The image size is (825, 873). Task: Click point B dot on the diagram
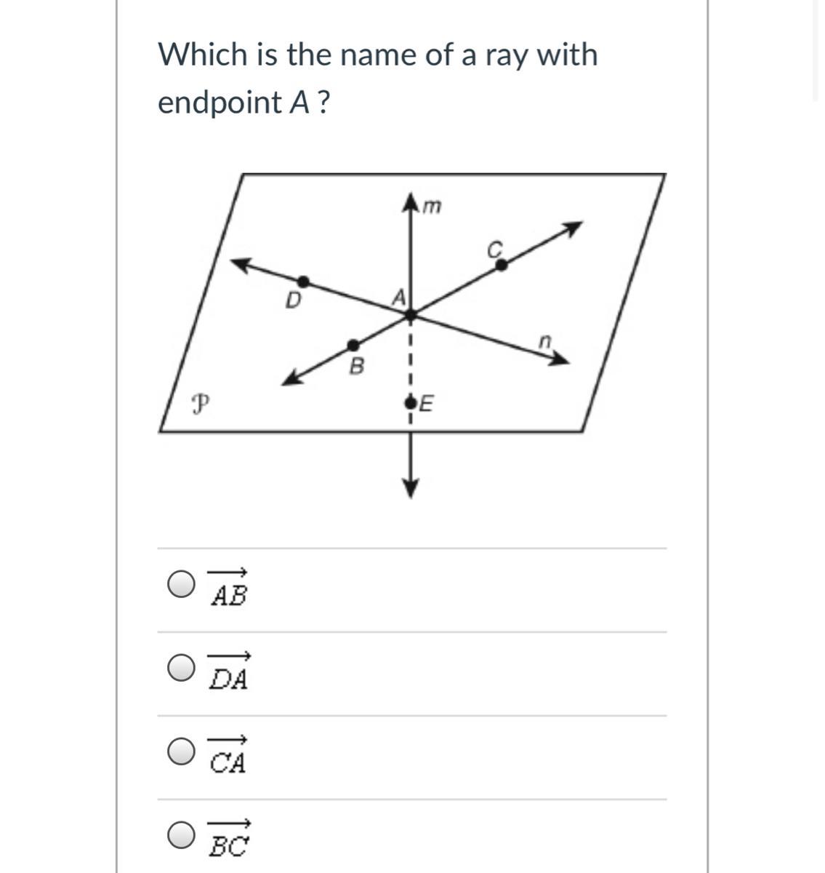point(353,345)
